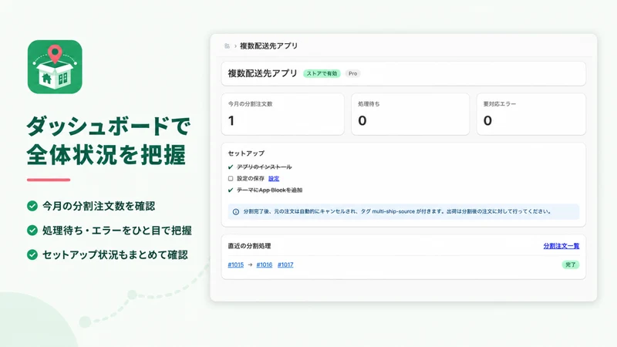Open the breadcrumb home icon
617x347 pixels.
pos(227,46)
